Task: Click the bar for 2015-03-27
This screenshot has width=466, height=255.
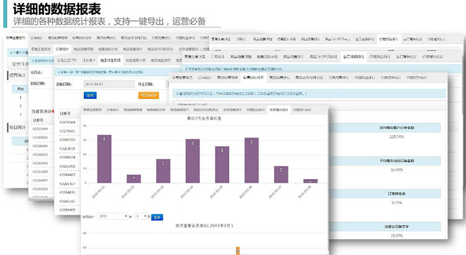Action: pyautogui.click(x=281, y=174)
